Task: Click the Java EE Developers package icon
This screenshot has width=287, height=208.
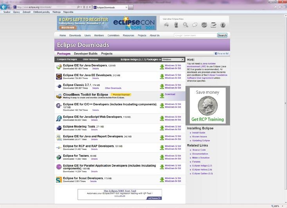Action: coord(59,77)
